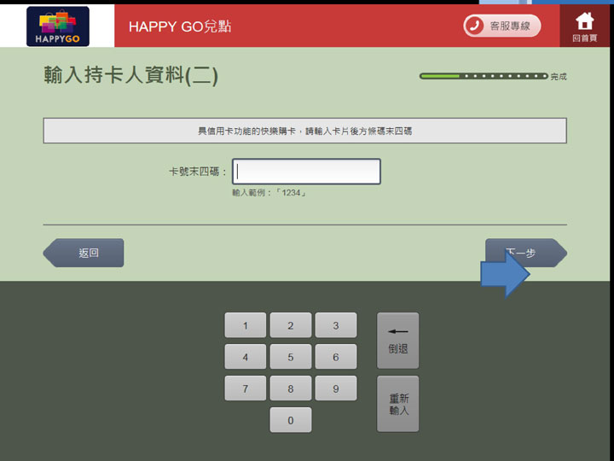
Task: Click the 重新輸入 re-enter key
Action: click(398, 404)
